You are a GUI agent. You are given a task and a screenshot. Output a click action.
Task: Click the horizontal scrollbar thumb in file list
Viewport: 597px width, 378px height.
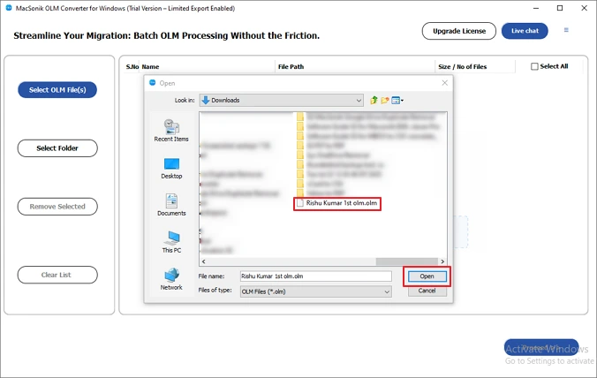[406, 261]
